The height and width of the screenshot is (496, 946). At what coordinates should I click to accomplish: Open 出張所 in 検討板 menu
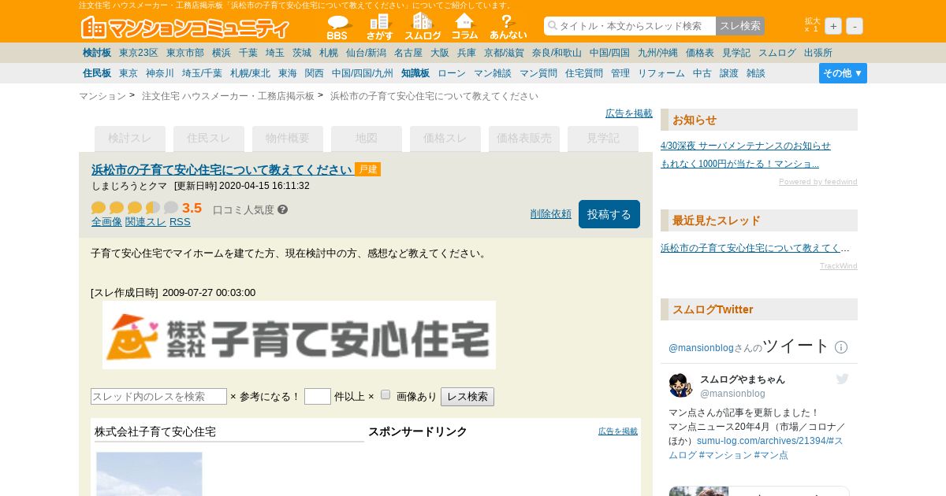pyautogui.click(x=818, y=53)
